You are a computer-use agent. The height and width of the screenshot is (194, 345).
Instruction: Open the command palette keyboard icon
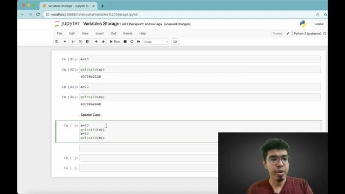pyautogui.click(x=175, y=41)
